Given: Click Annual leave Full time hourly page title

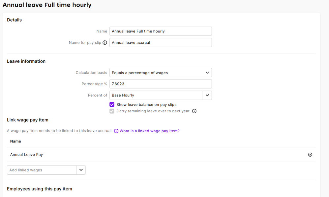Looking at the screenshot, I should click(x=47, y=5).
